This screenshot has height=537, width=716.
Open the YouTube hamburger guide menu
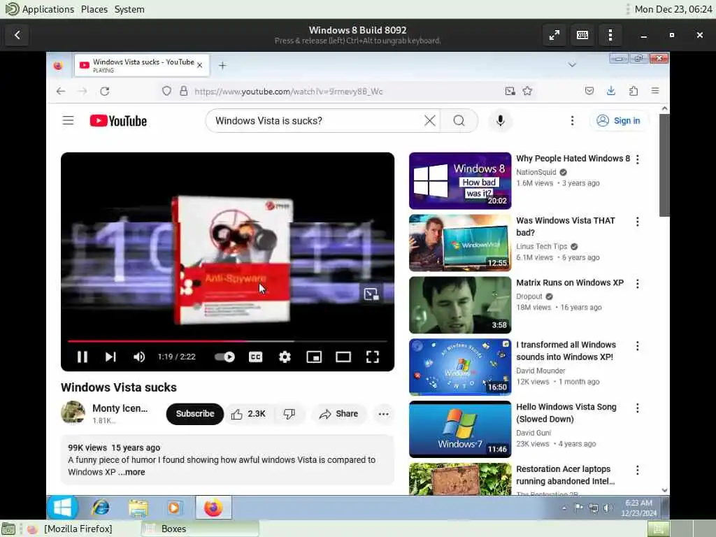pyautogui.click(x=68, y=120)
